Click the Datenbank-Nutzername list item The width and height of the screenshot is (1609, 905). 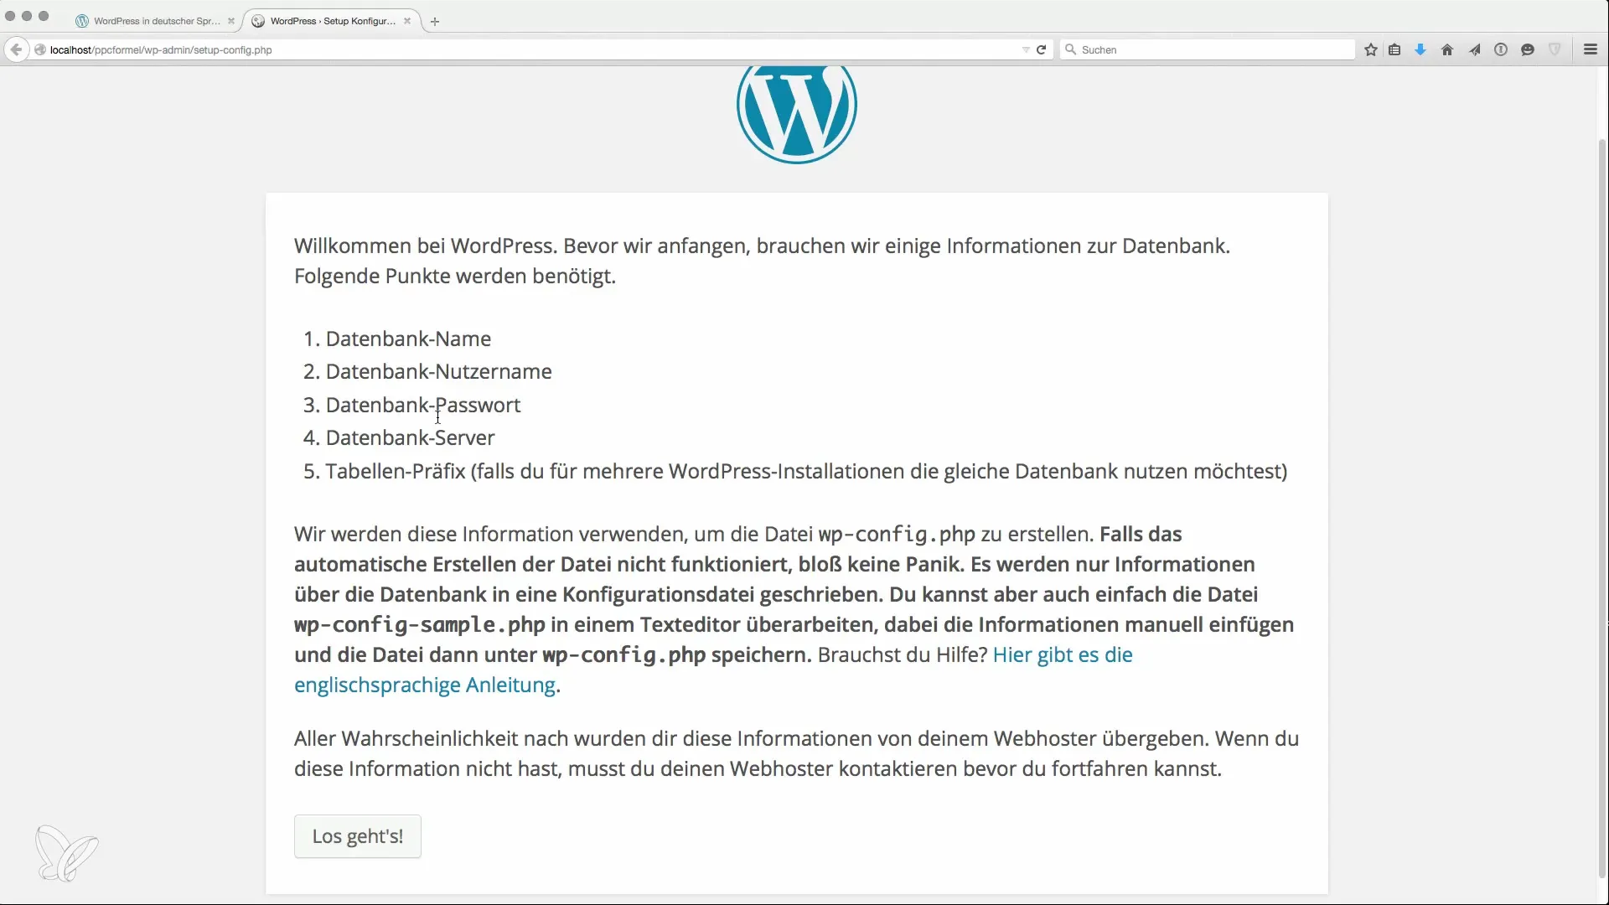(x=438, y=371)
